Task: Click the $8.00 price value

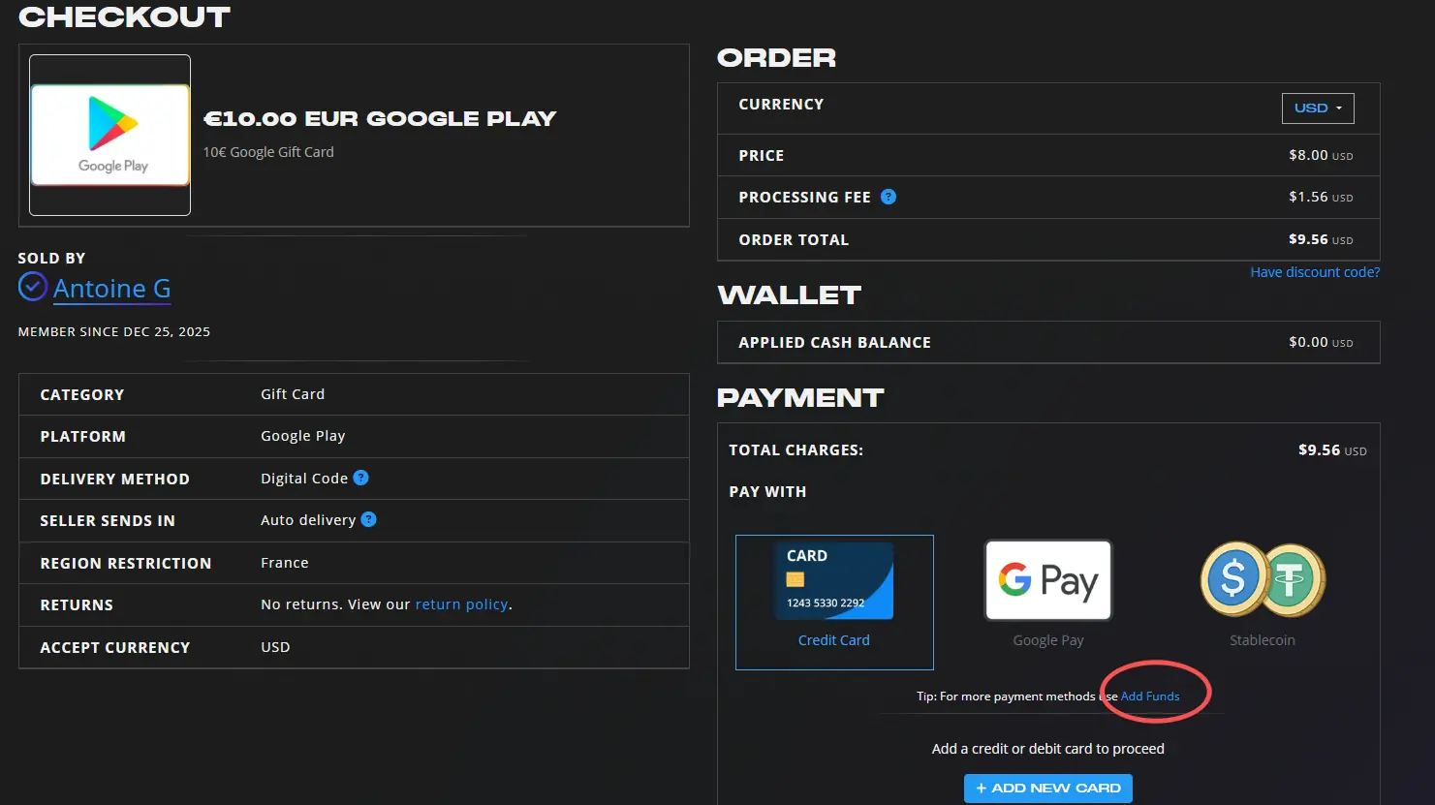Action: 1321,155
